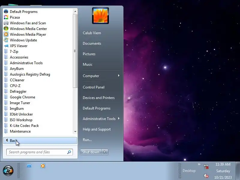
Task: Expand the Computer submenu arrow
Action: [x=118, y=76]
